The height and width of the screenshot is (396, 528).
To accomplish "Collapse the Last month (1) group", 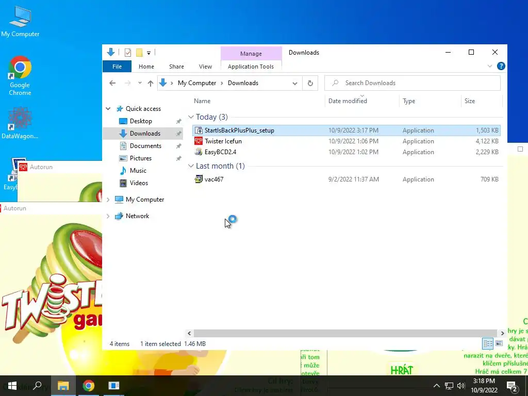I will click(x=191, y=166).
